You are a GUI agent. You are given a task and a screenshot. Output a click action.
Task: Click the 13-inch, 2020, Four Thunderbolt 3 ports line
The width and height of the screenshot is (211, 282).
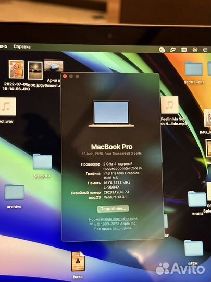click(112, 154)
